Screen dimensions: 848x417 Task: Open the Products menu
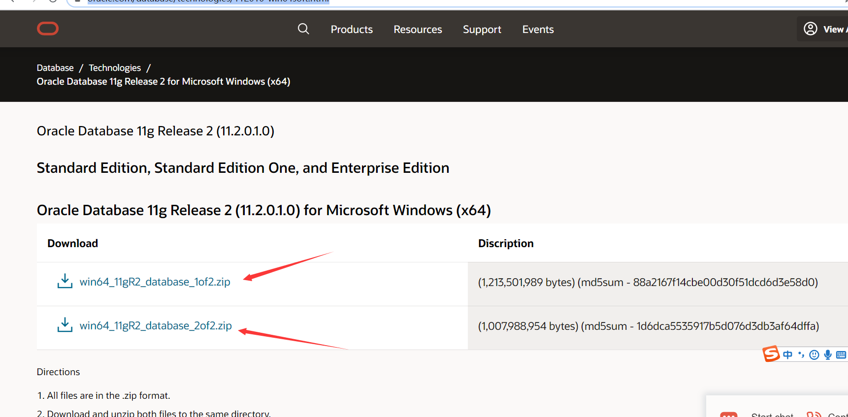click(352, 30)
